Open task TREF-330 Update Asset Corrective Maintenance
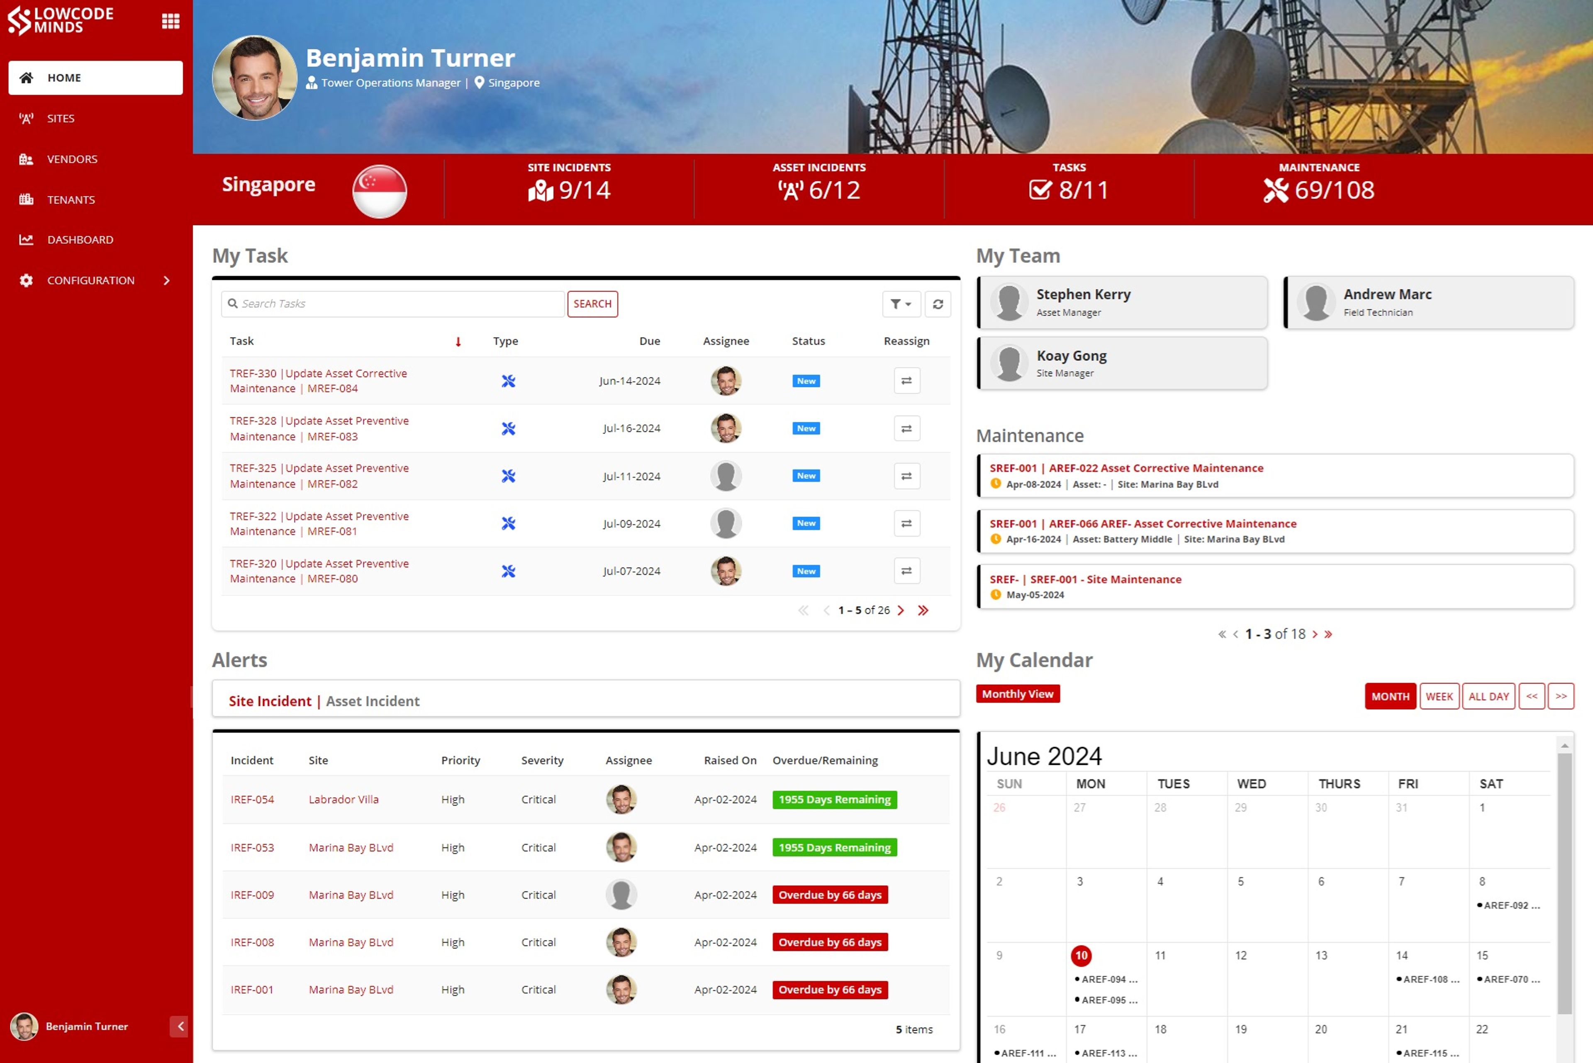 pos(318,381)
